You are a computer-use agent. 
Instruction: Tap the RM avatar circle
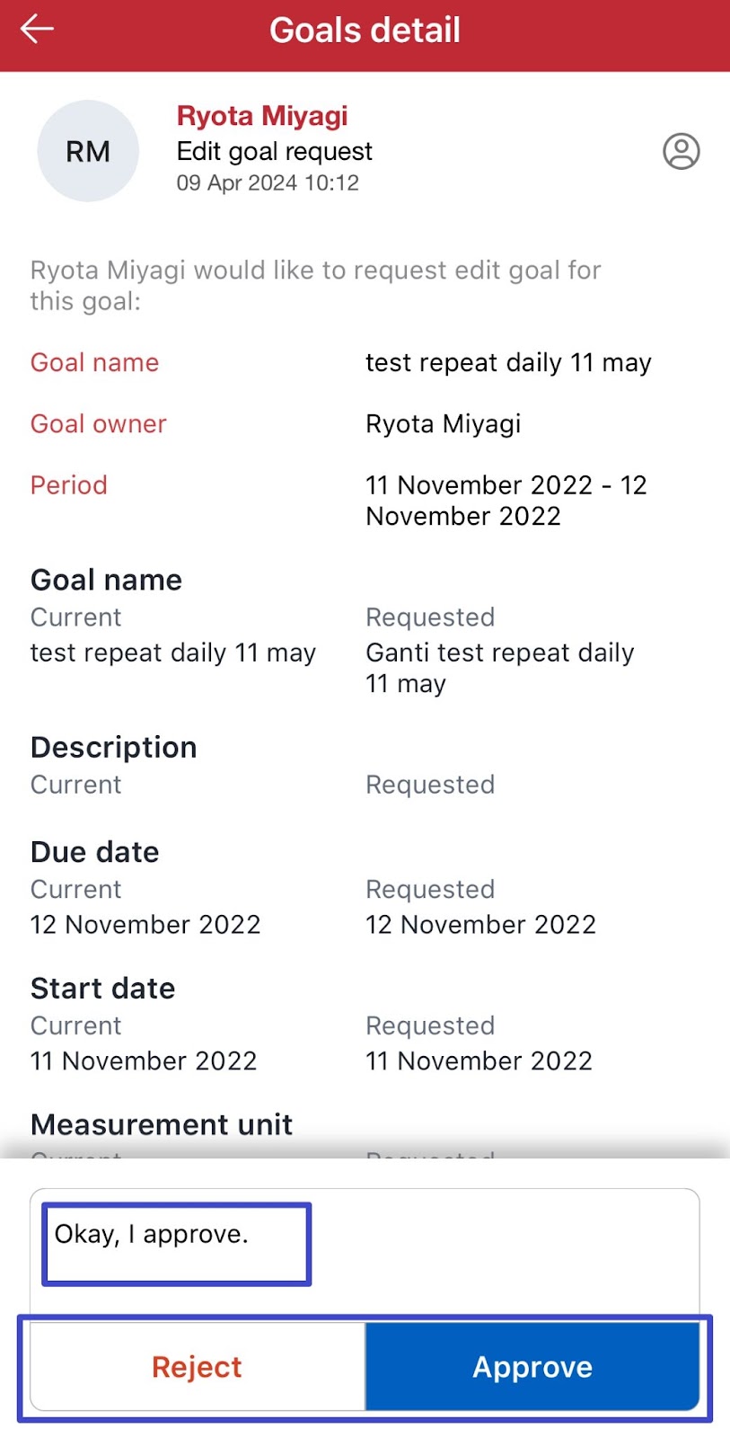point(88,151)
